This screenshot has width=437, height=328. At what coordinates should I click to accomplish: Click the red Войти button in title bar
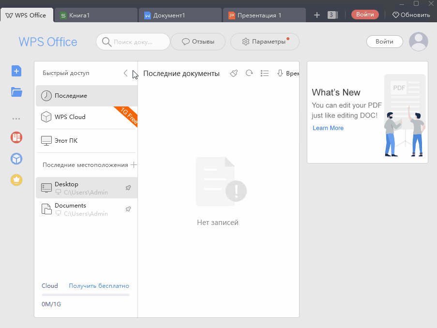[365, 15]
